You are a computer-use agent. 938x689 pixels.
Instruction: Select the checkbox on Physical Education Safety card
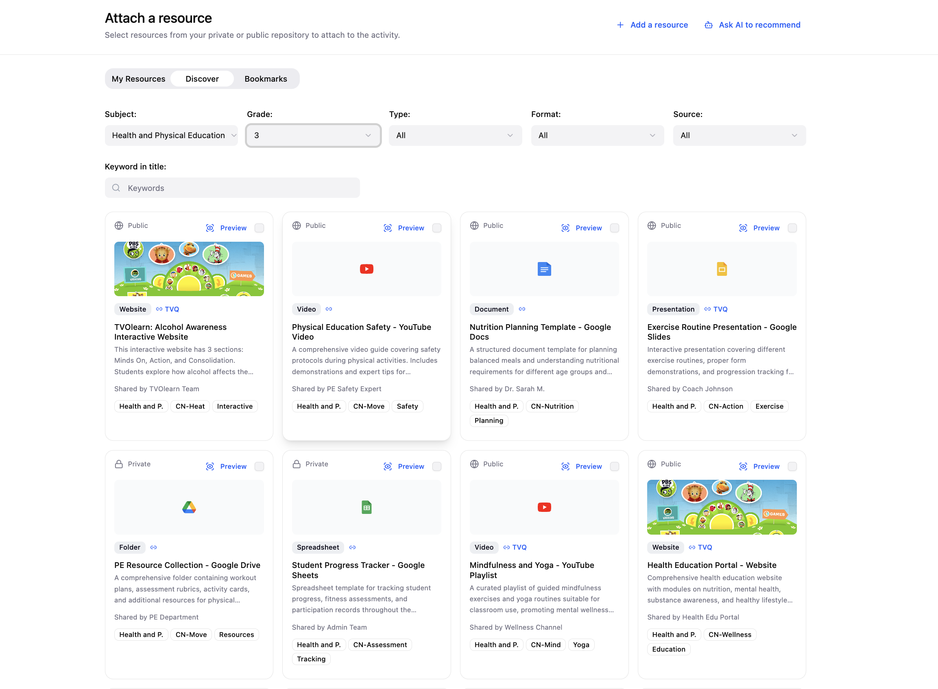point(437,228)
